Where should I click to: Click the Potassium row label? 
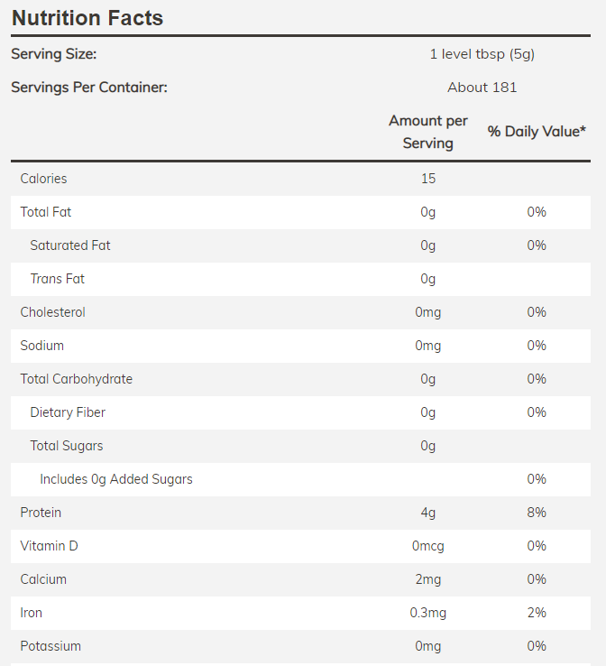(50, 646)
